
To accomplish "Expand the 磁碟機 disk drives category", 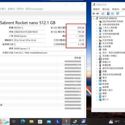I will pyautogui.click(x=97, y=87).
